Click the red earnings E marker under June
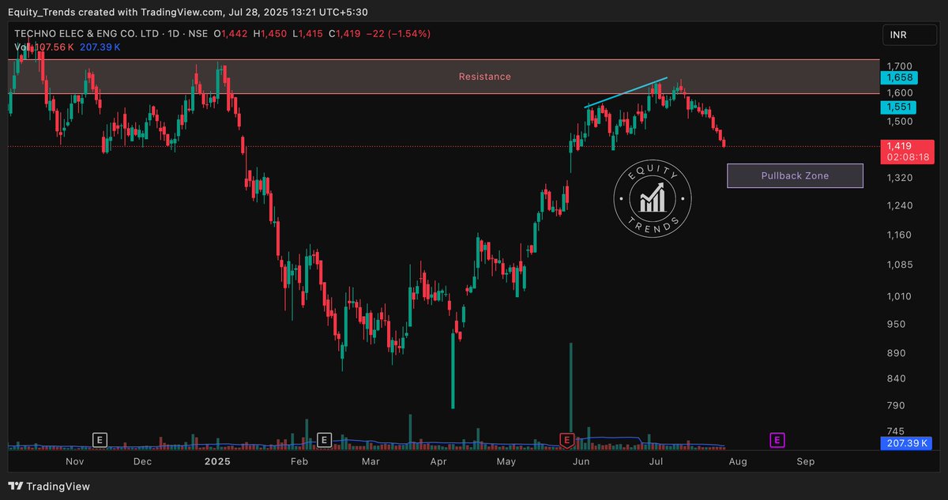 [566, 440]
